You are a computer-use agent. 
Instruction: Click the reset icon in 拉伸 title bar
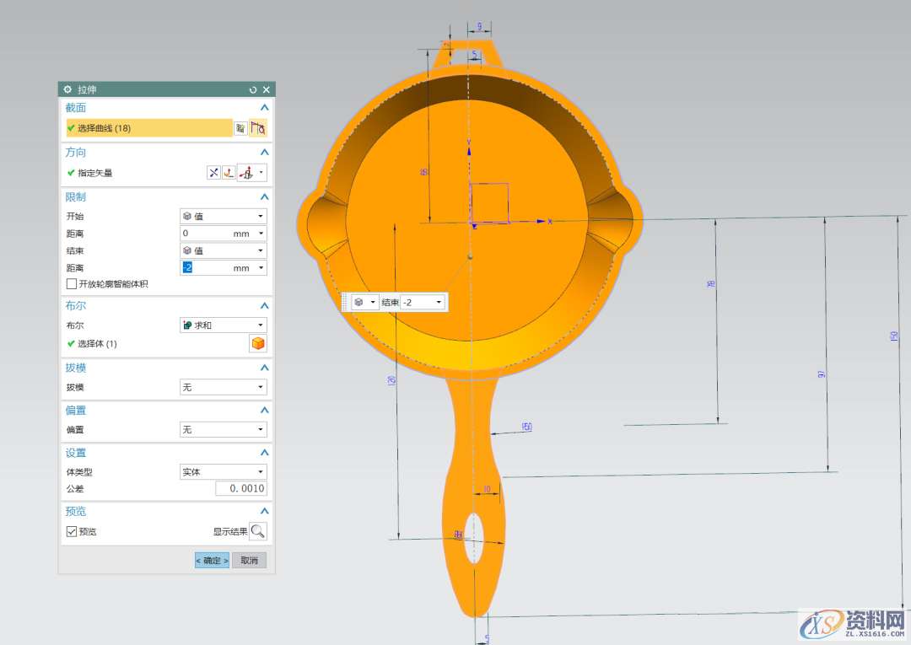click(253, 89)
